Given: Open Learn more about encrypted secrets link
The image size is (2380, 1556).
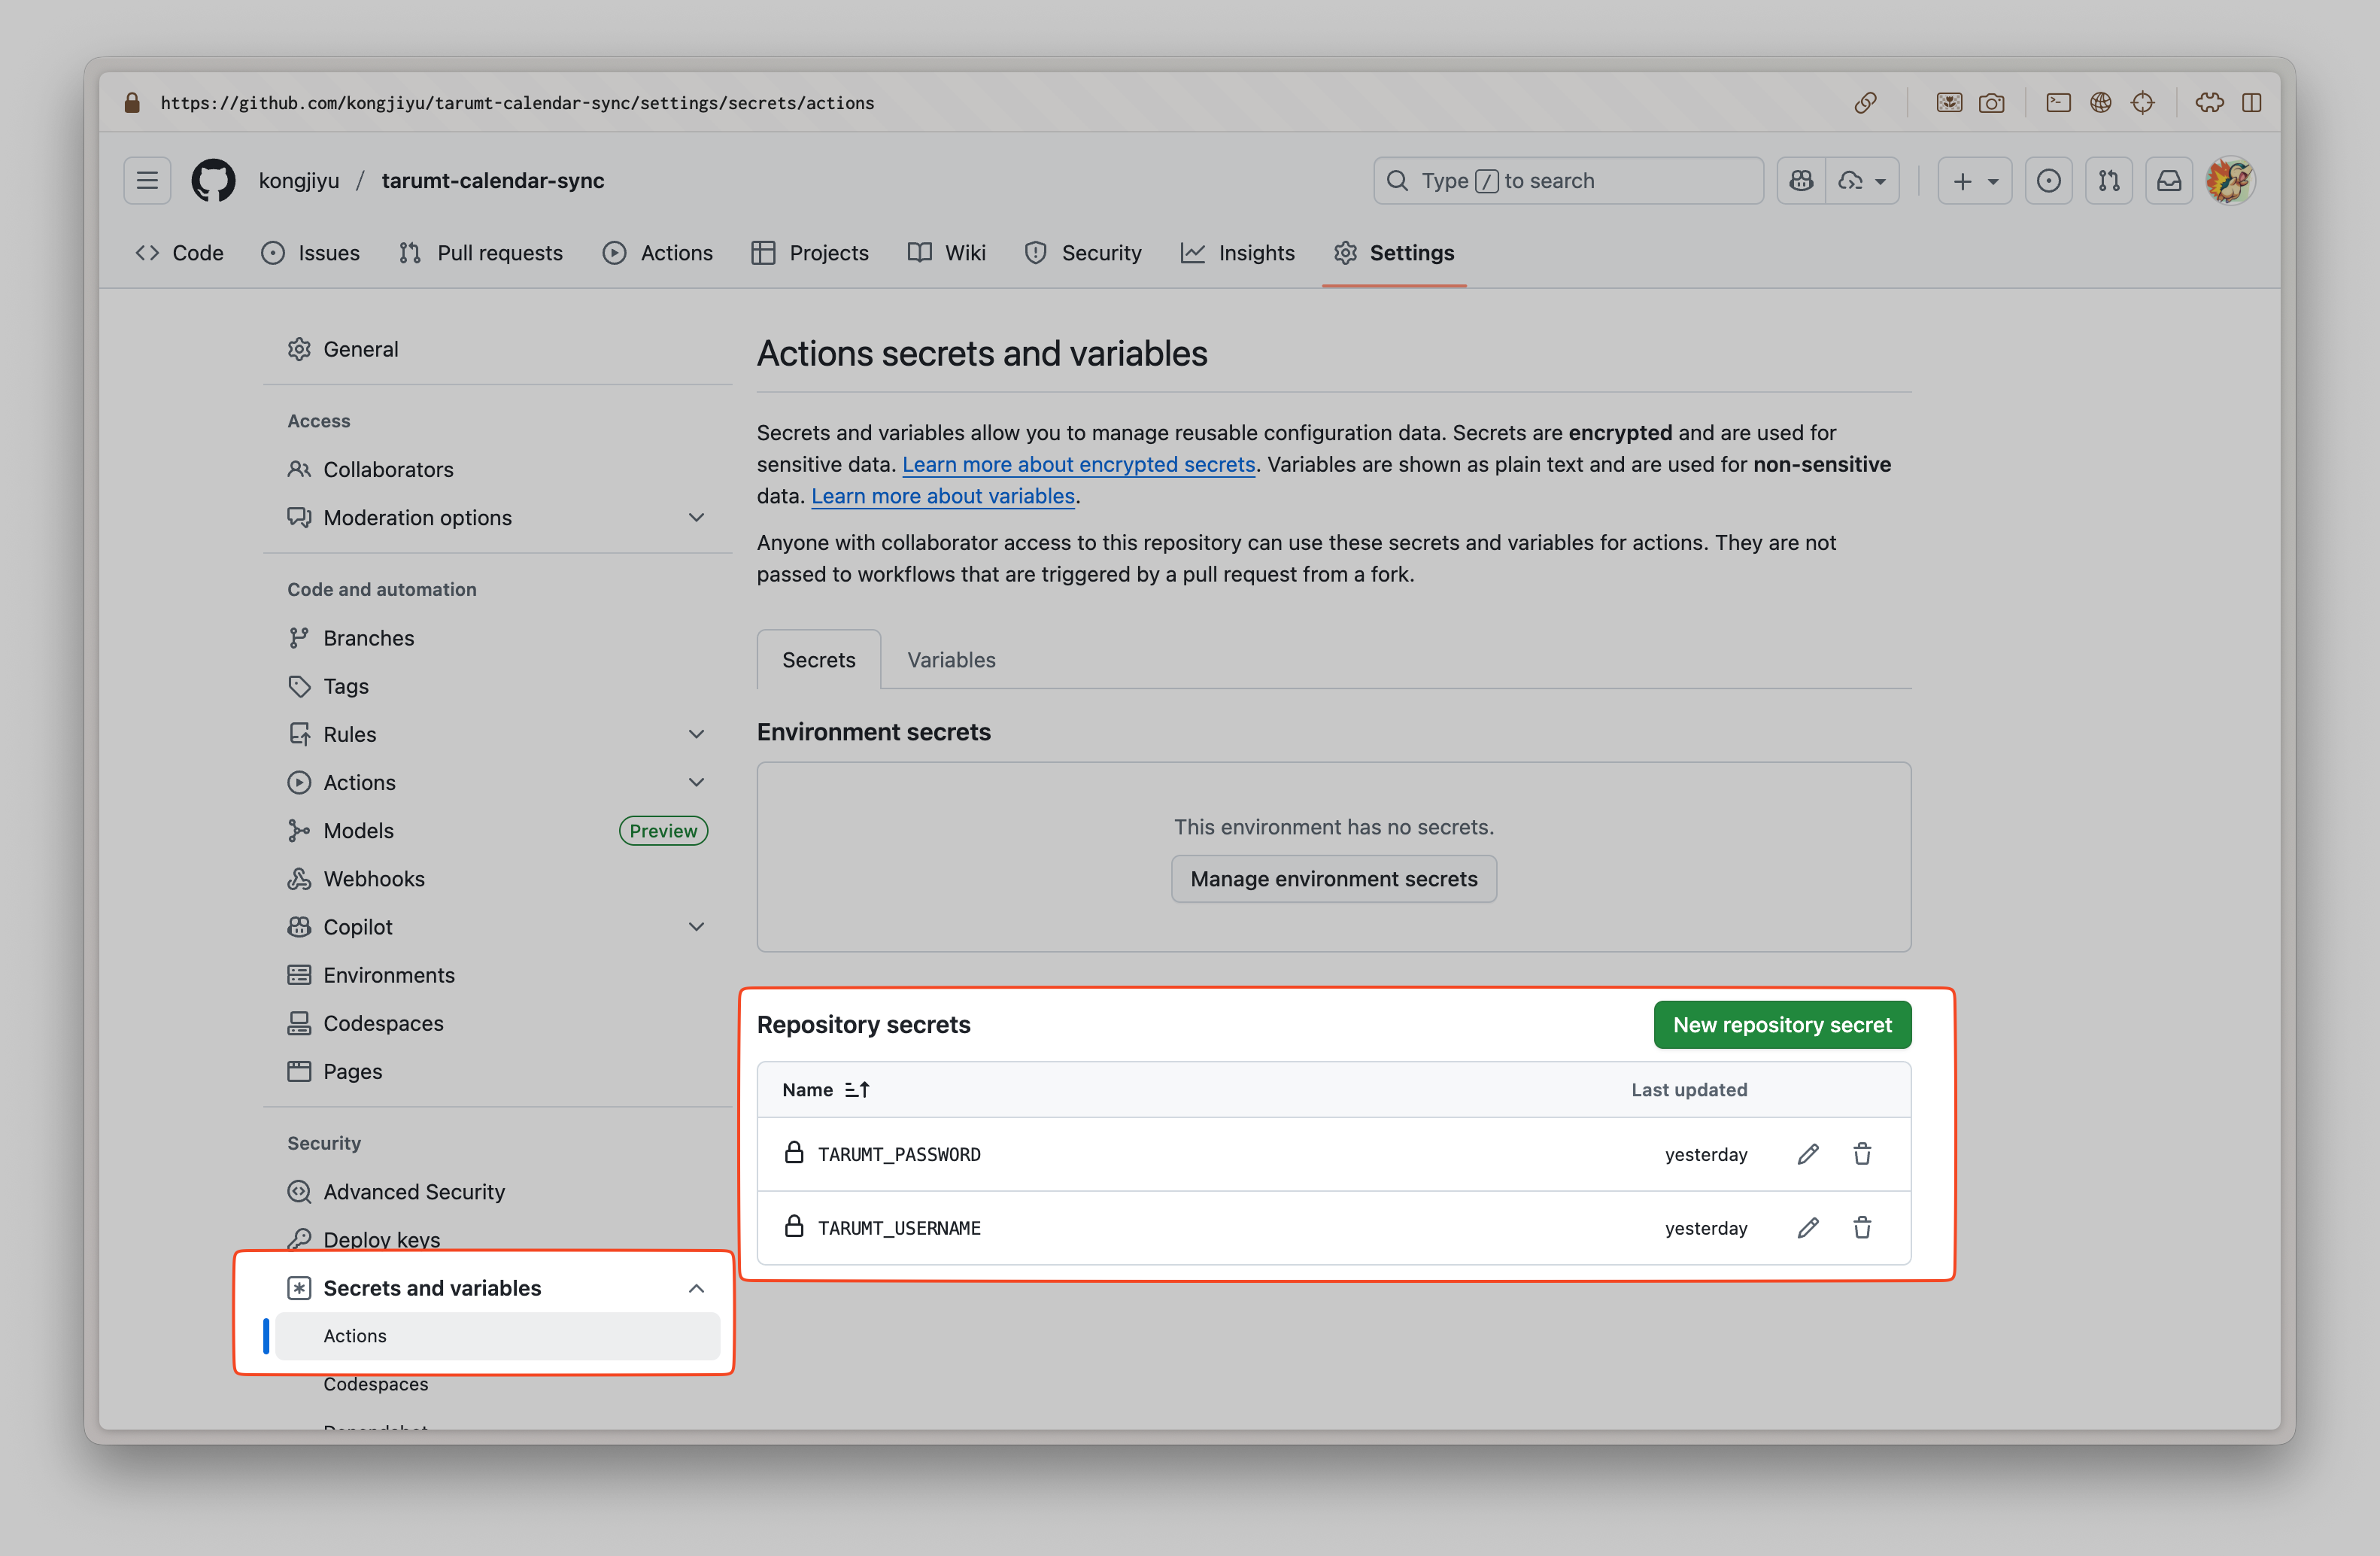Looking at the screenshot, I should (x=1078, y=465).
